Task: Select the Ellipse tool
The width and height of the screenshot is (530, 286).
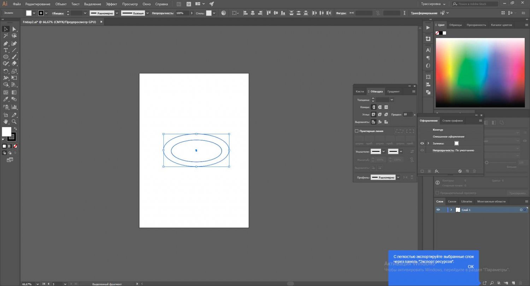Action: click(6, 57)
